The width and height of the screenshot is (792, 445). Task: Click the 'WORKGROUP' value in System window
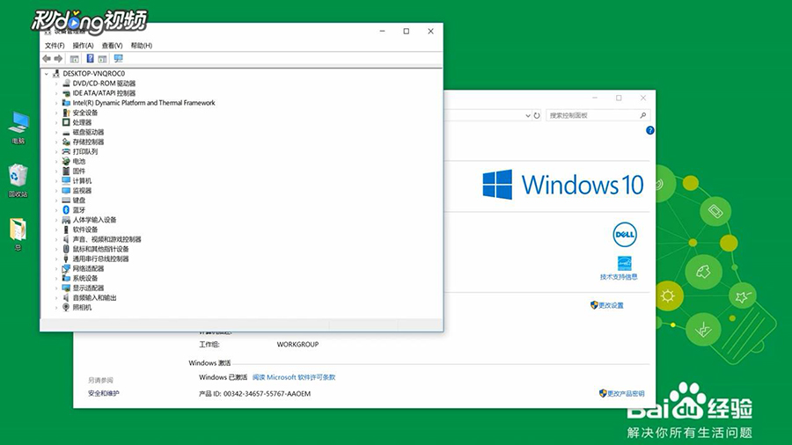point(297,344)
